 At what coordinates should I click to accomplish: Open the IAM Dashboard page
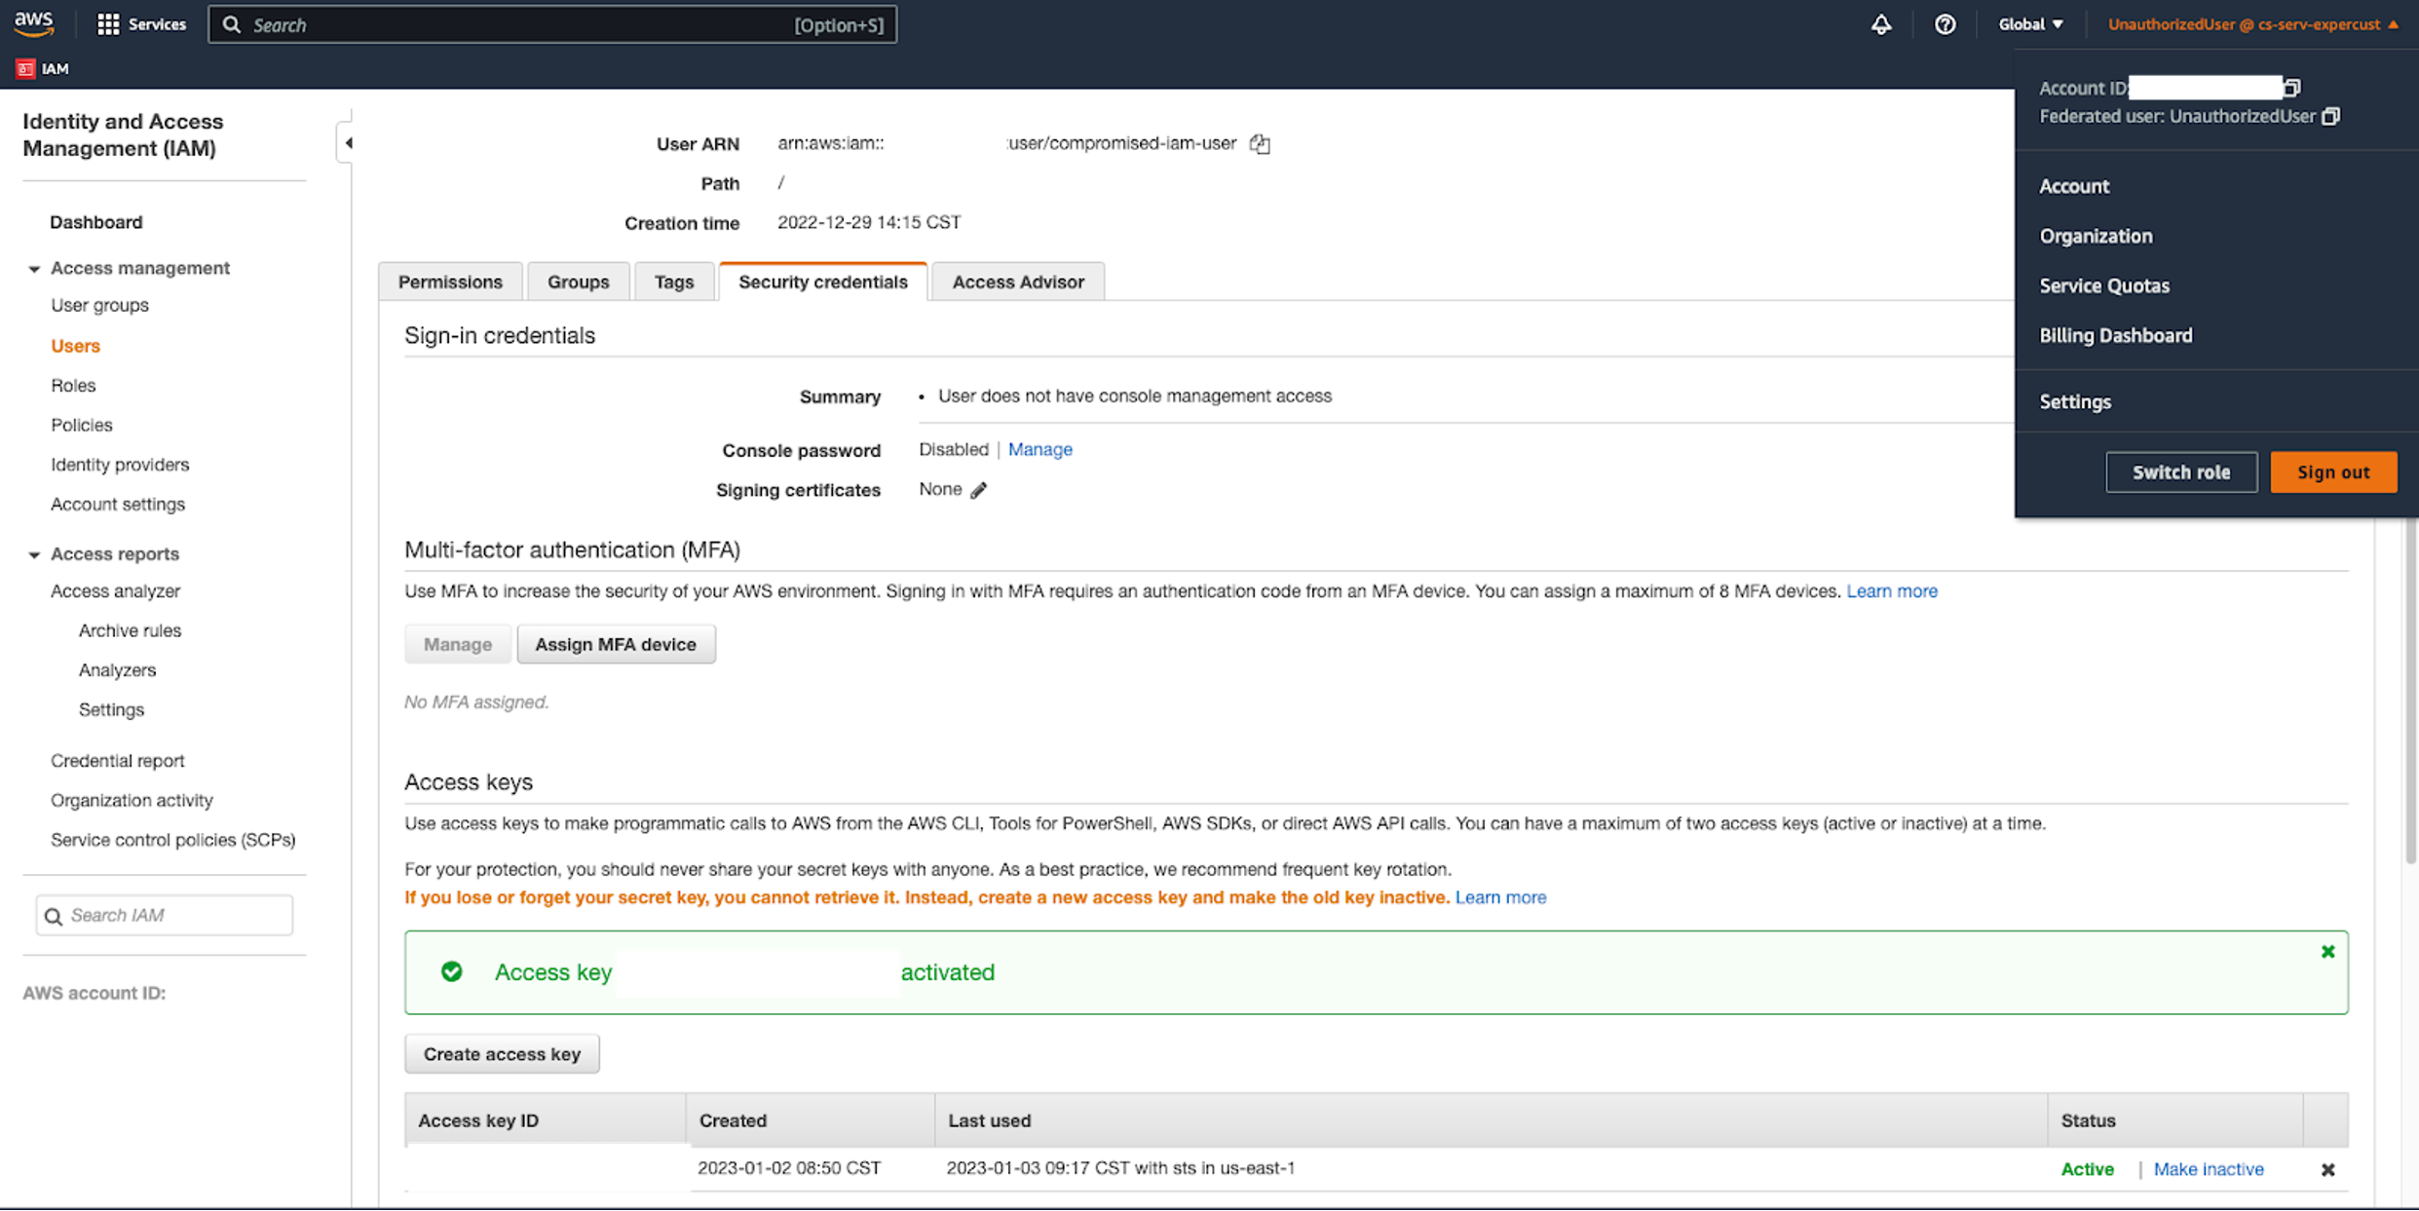[95, 222]
